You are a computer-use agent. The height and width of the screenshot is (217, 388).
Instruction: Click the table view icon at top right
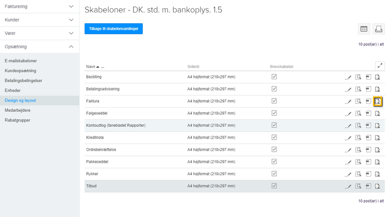coord(364,29)
